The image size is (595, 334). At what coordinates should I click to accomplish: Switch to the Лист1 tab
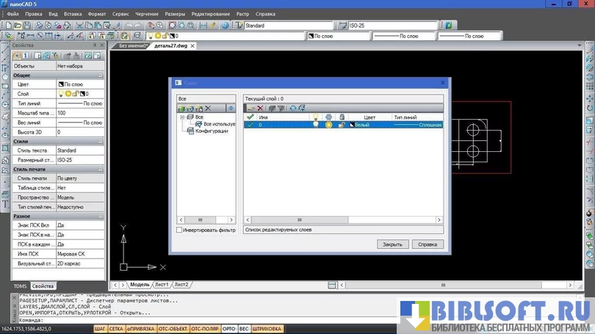[161, 284]
